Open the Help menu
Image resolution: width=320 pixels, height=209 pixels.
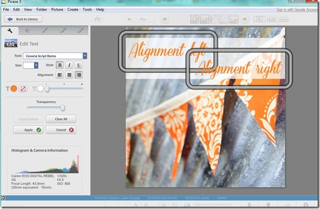tap(100, 10)
